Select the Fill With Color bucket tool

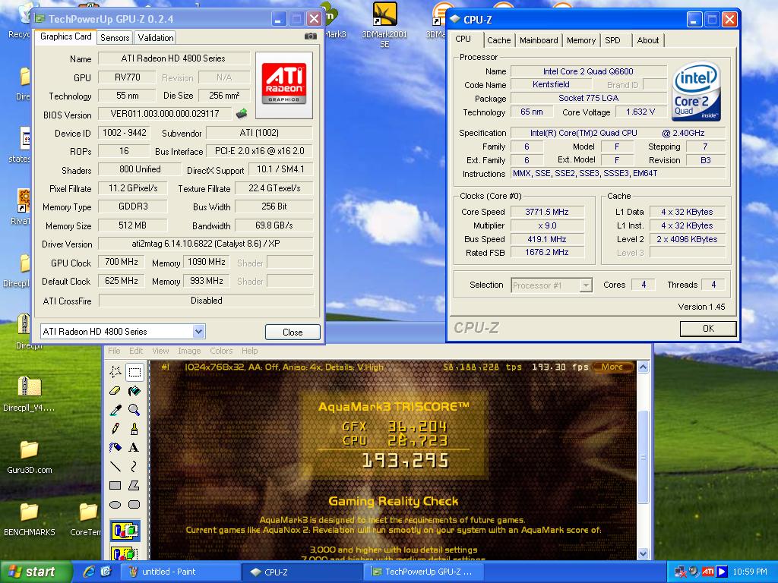coord(134,391)
